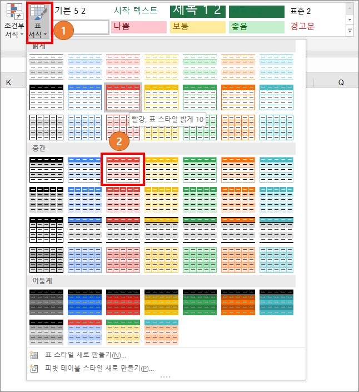Select the yellow-header light table style with outline
This screenshot has height=392, width=359.
click(161, 97)
